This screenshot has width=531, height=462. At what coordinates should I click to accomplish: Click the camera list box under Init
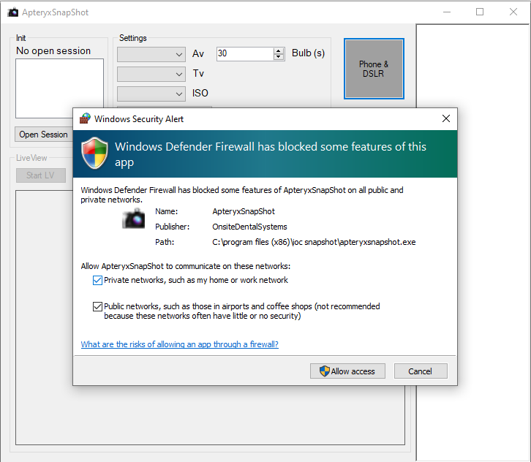pyautogui.click(x=59, y=88)
